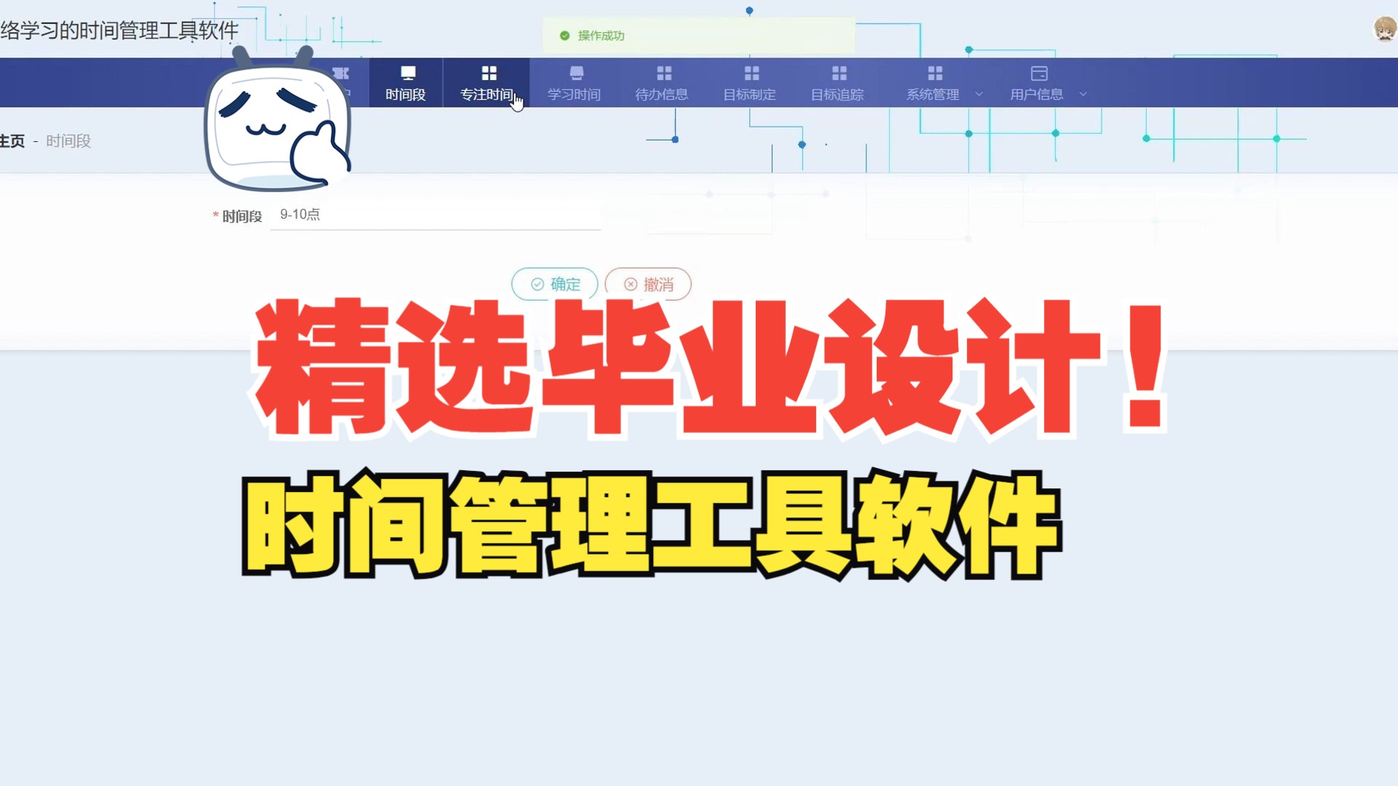Open the 目标追踪 (Goal Tracking) icon
This screenshot has height=786, width=1398.
(x=837, y=82)
